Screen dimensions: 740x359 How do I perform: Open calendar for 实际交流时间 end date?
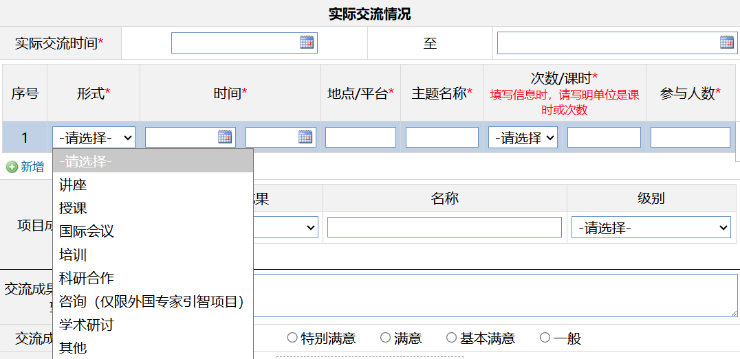[727, 43]
